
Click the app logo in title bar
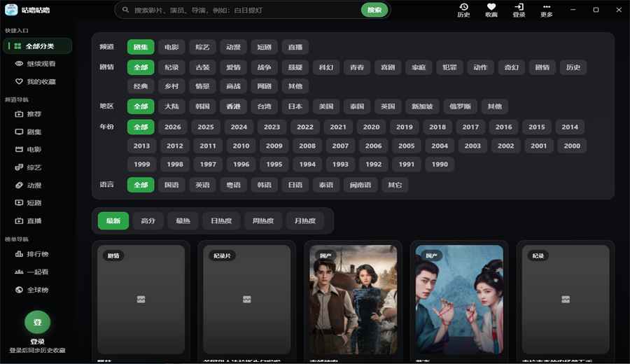[x=11, y=10]
